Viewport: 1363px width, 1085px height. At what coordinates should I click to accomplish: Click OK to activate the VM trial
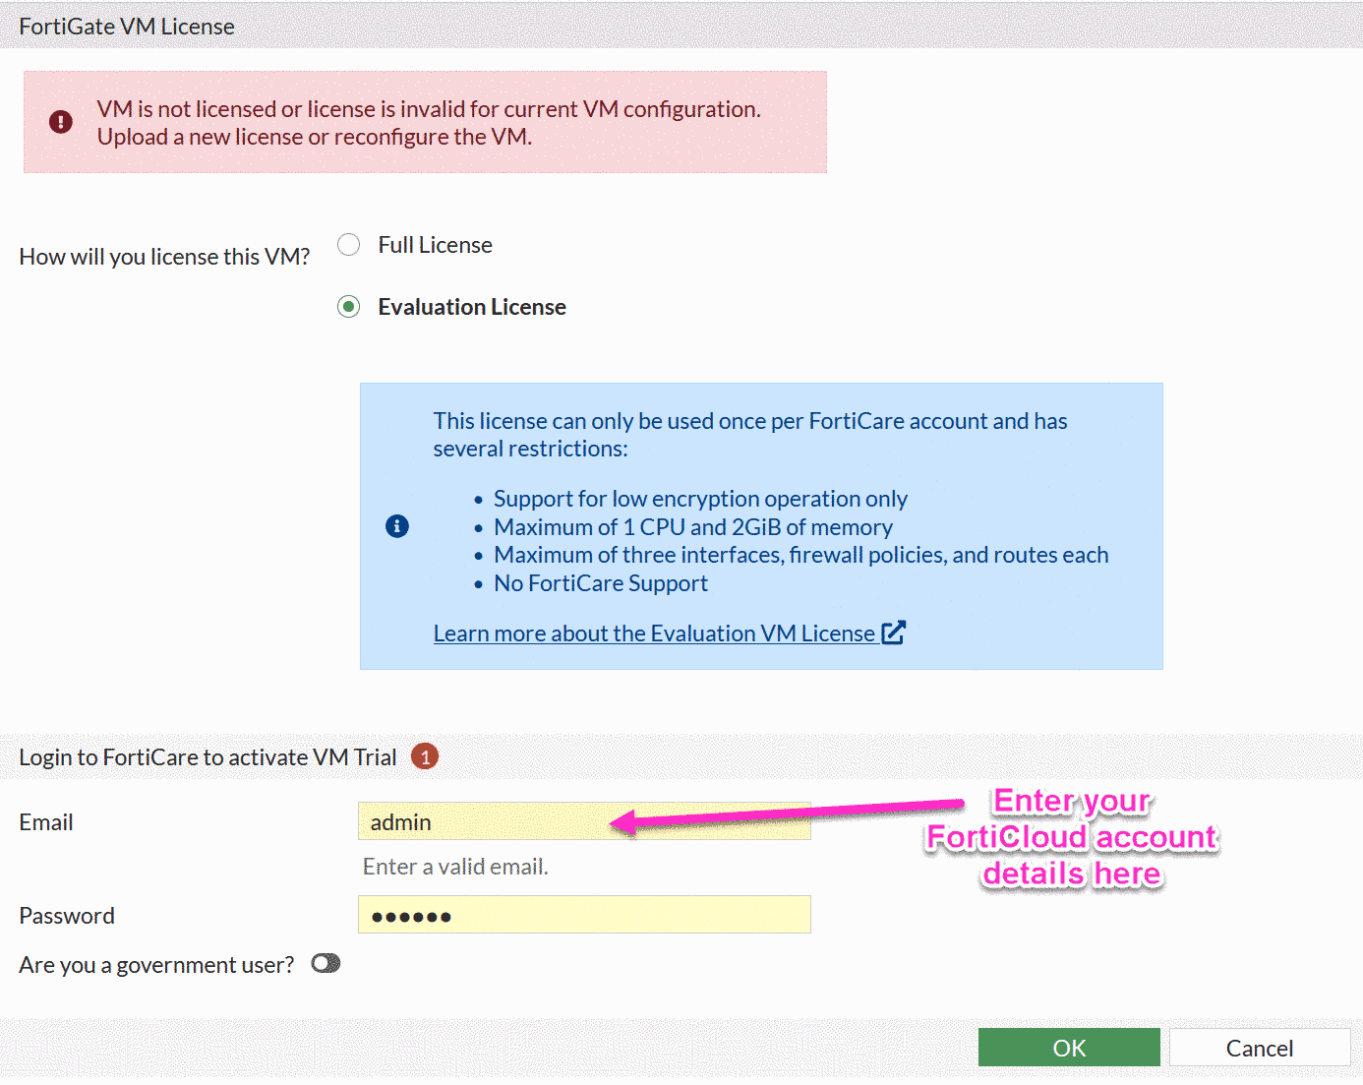1069,1047
